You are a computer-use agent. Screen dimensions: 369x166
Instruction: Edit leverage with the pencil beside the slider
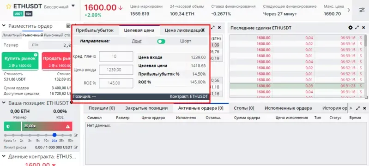(x=76, y=135)
